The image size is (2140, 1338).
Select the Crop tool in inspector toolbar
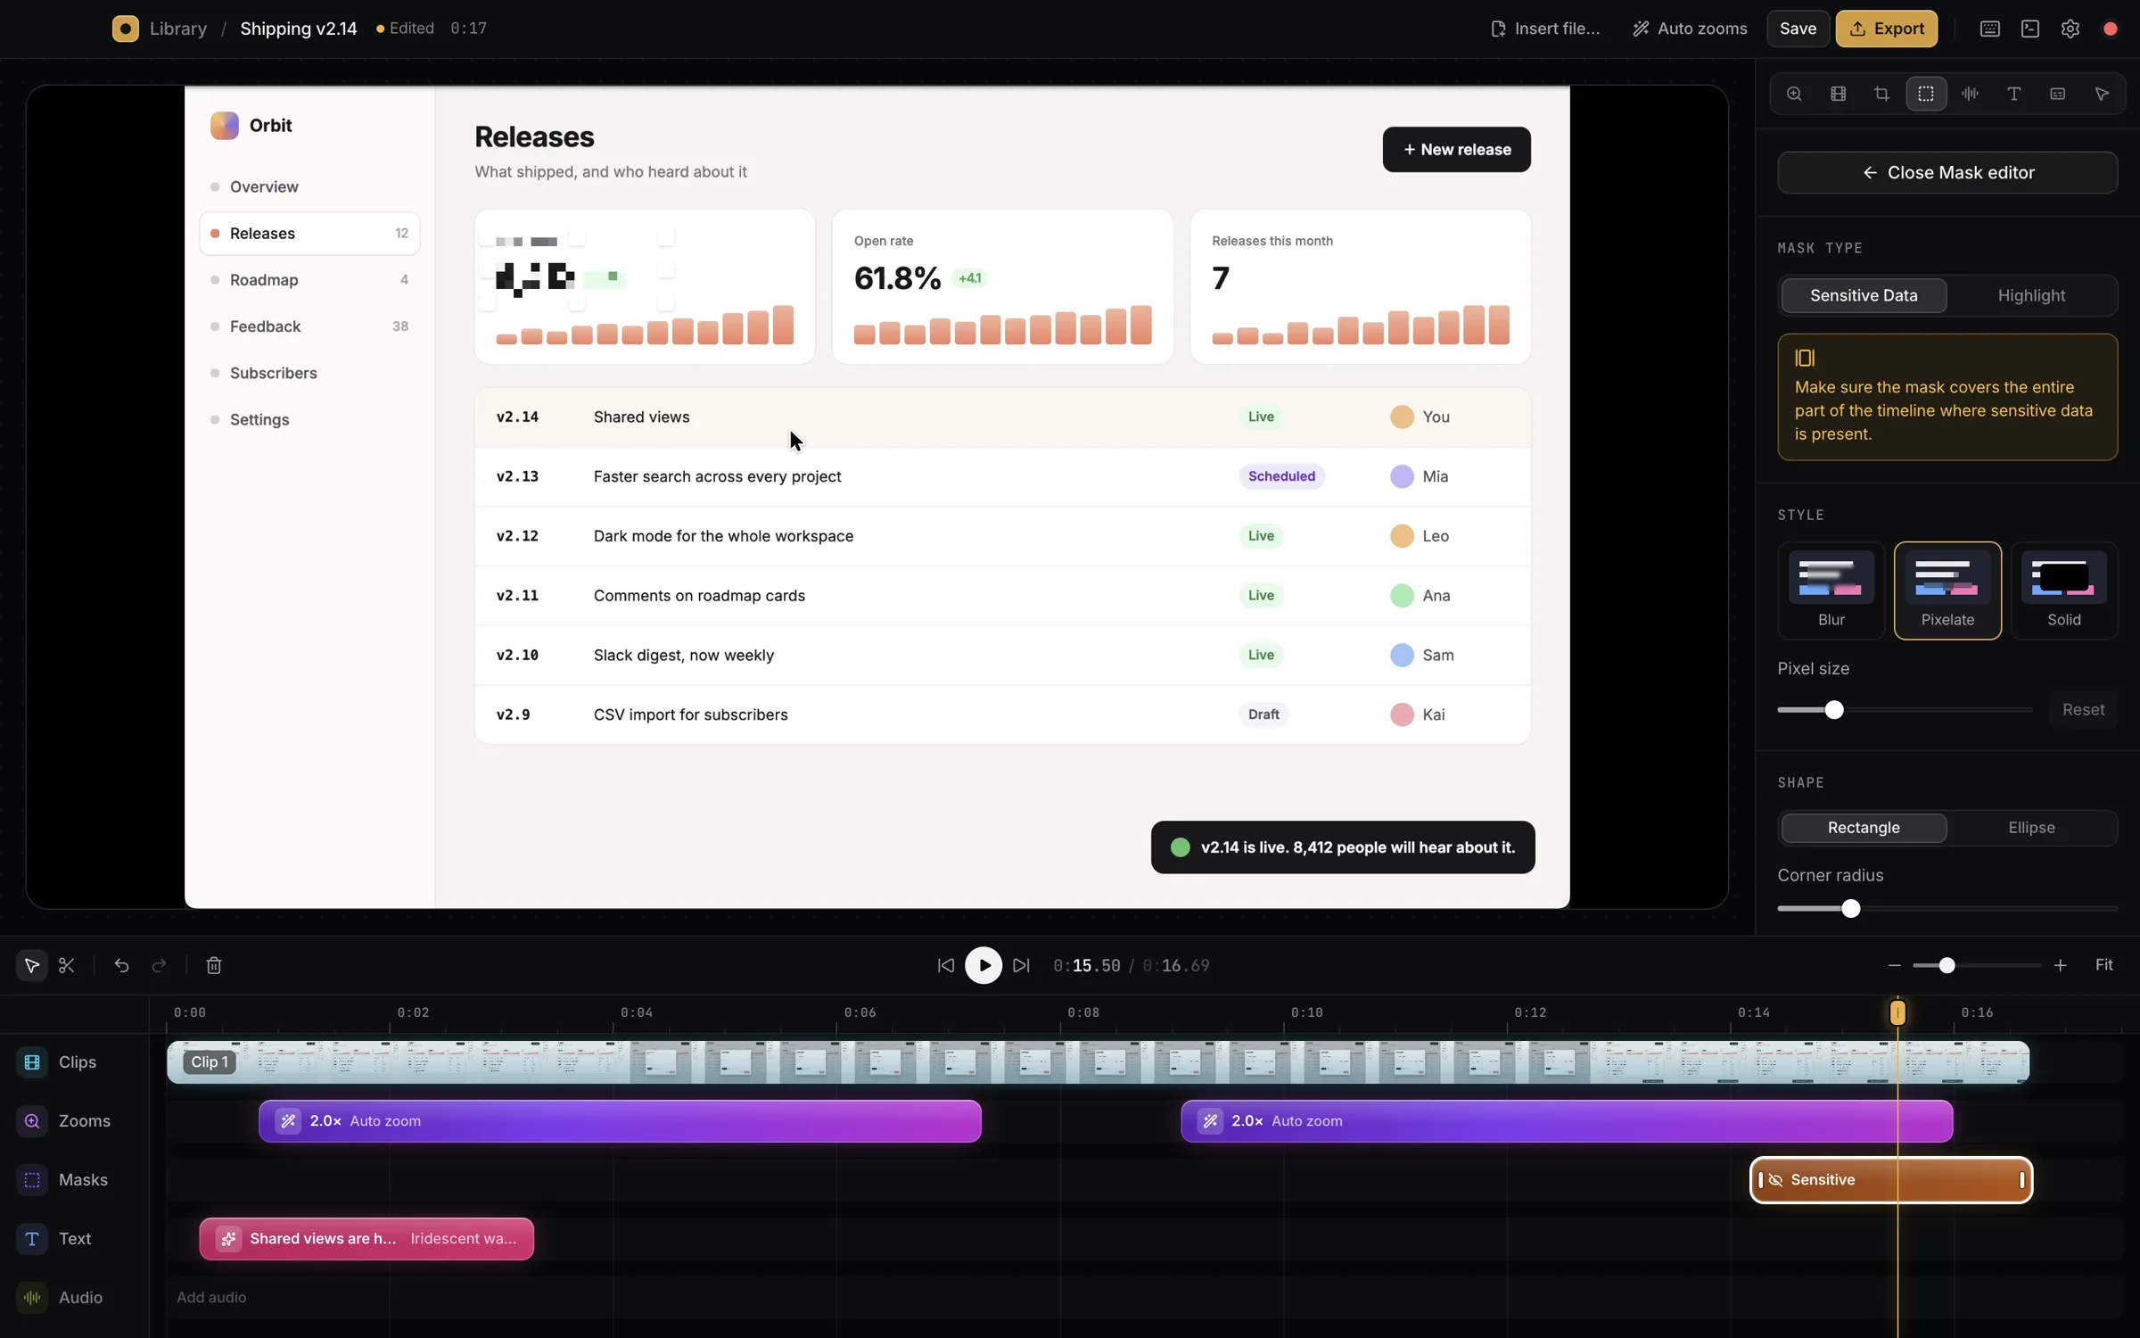[1881, 94]
